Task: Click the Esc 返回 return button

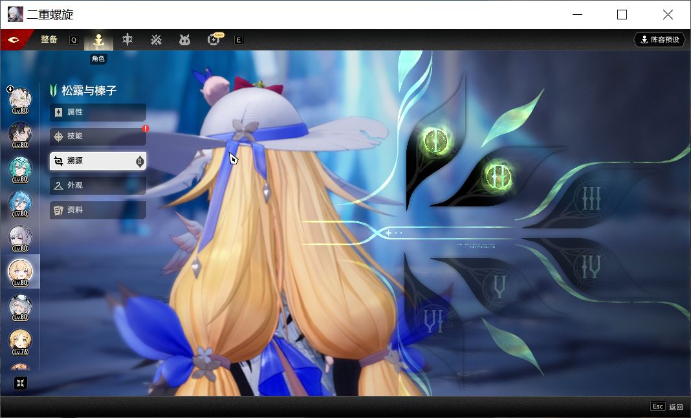Action: click(667, 406)
